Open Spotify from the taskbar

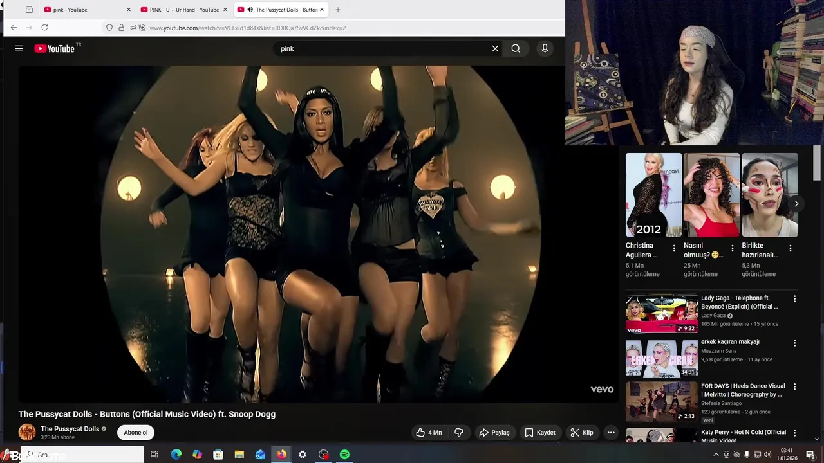344,455
